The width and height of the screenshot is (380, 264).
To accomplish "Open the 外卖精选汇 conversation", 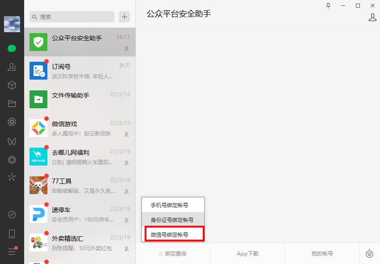I will (x=80, y=243).
